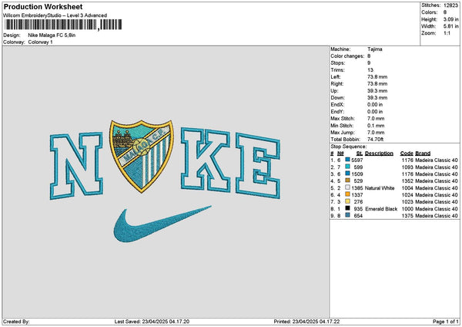This screenshot has width=462, height=327.
Task: Click thread code '1352' in stop row 4
Action: pyautogui.click(x=407, y=181)
